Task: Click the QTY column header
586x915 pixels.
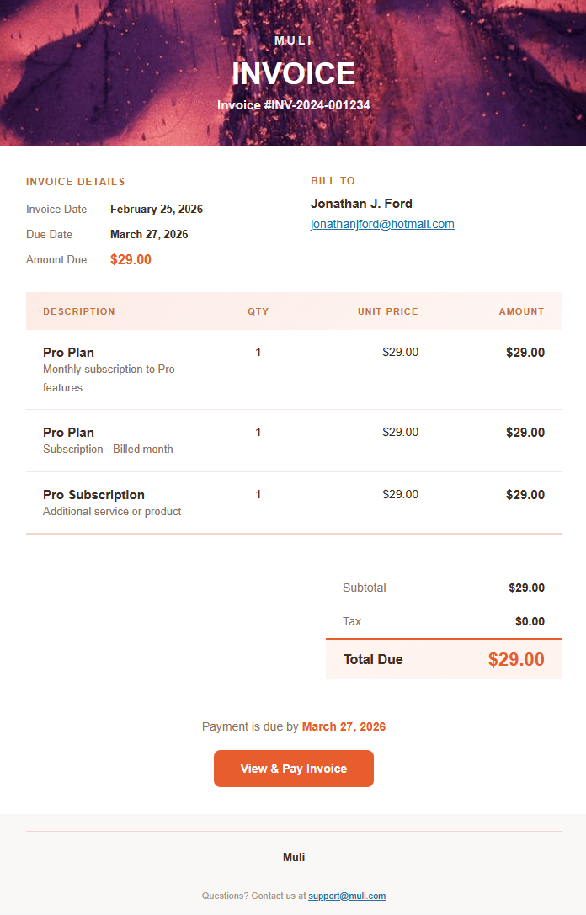Action: click(258, 311)
